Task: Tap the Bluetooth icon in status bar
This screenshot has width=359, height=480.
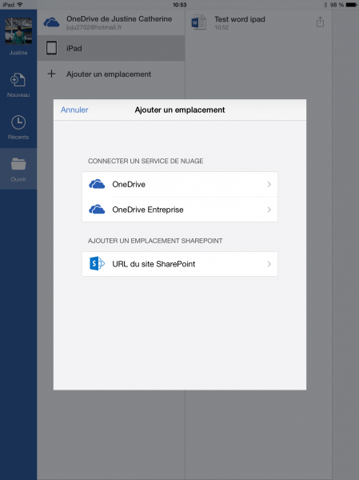Action: [325, 5]
